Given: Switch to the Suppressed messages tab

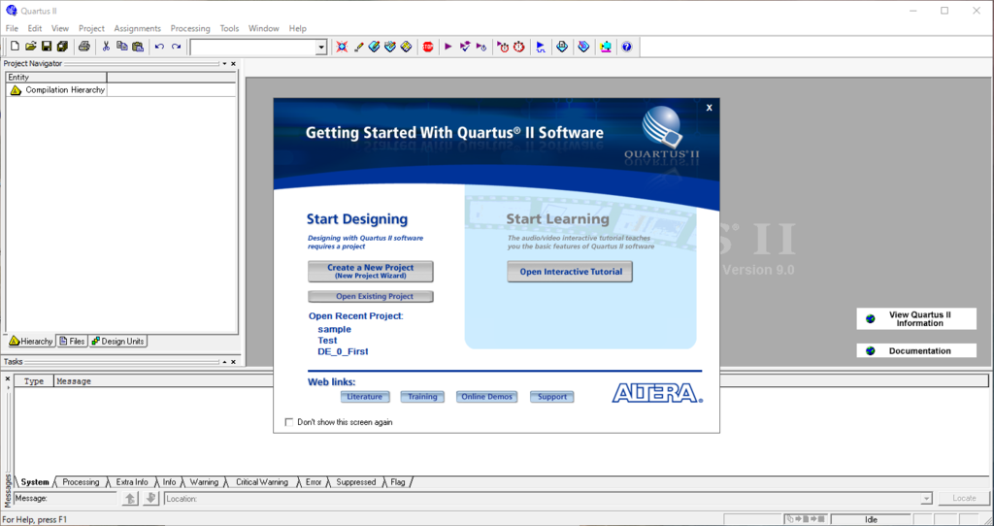Looking at the screenshot, I should [x=355, y=482].
